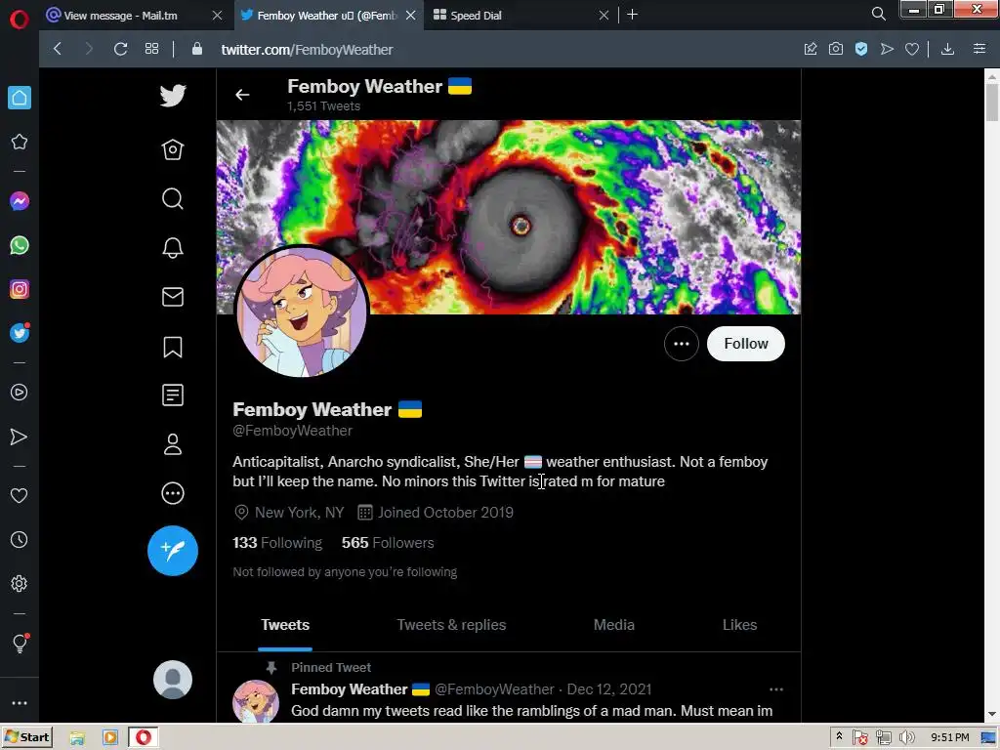The width and height of the screenshot is (1000, 750).
Task: Open the 133 Following list
Action: click(x=277, y=543)
